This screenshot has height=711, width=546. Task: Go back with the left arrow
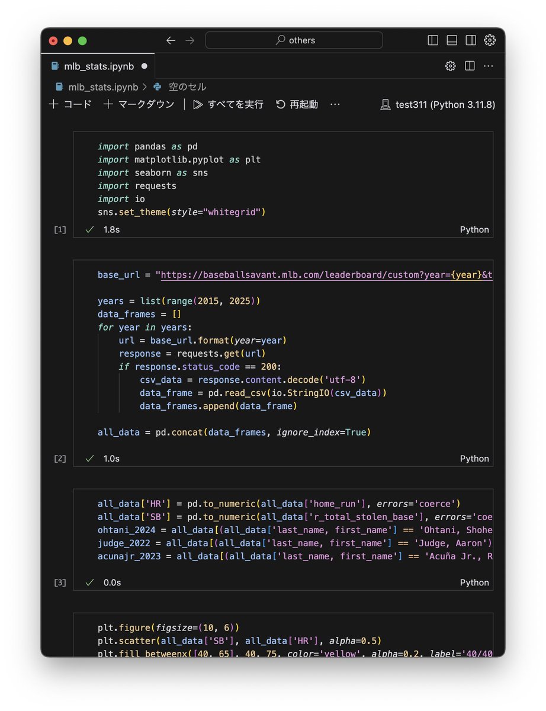(x=171, y=40)
